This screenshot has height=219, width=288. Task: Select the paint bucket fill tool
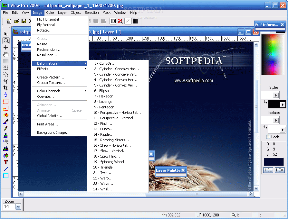coord(6,115)
